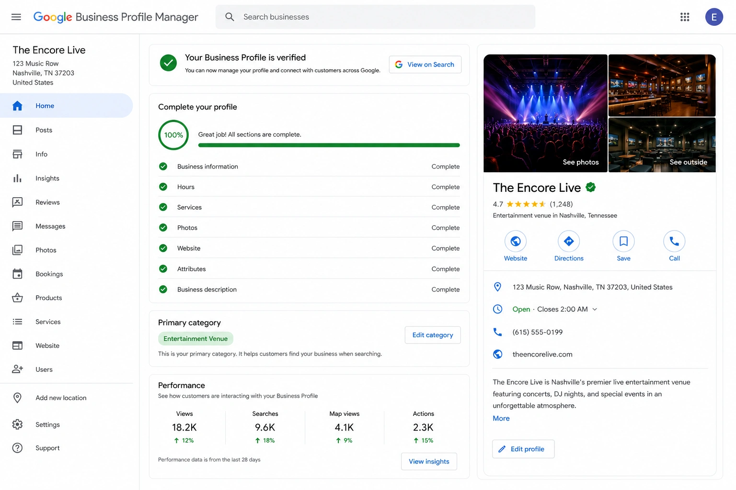
Task: Open Home in the sidebar
Action: [66, 106]
